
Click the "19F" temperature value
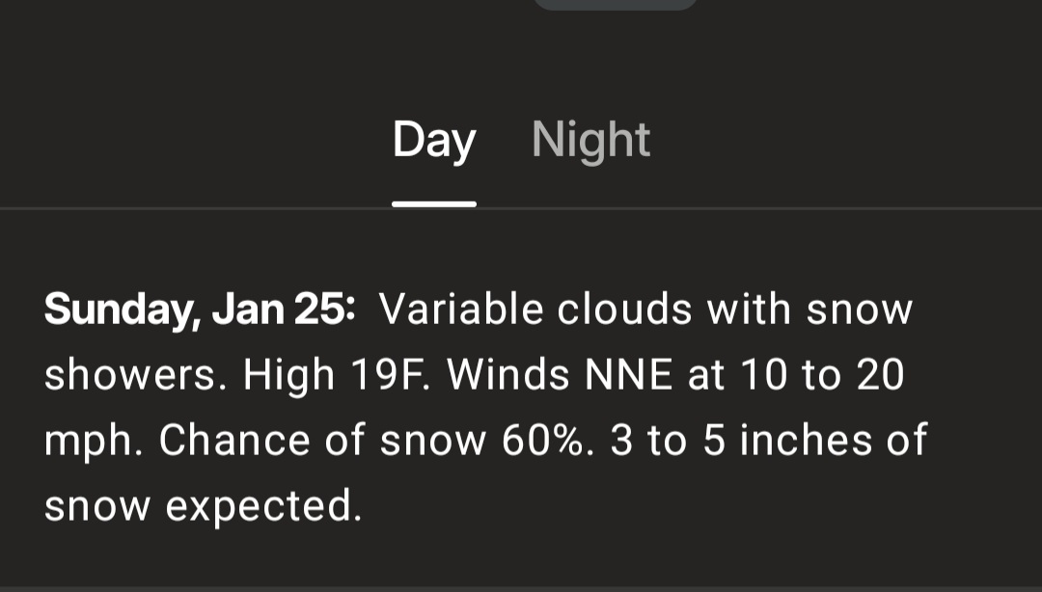tap(392, 376)
